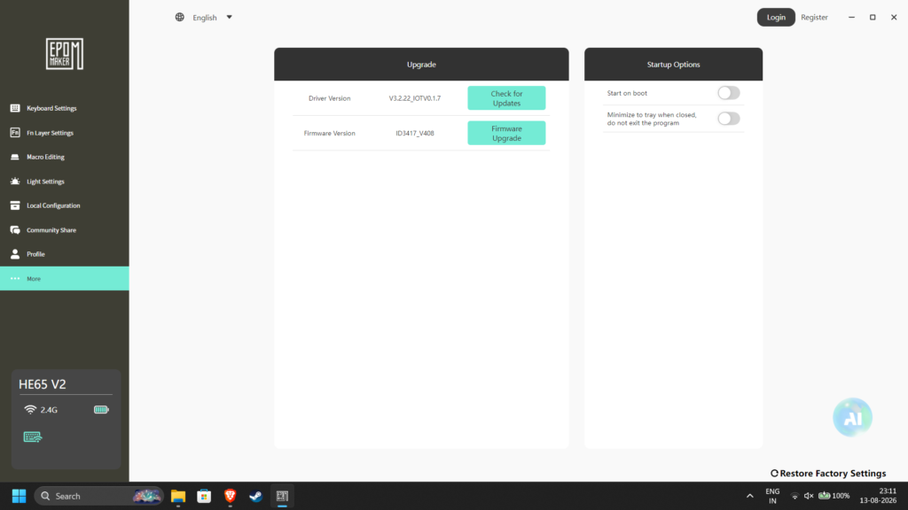Click the Driver Version label
The image size is (908, 510).
point(330,98)
